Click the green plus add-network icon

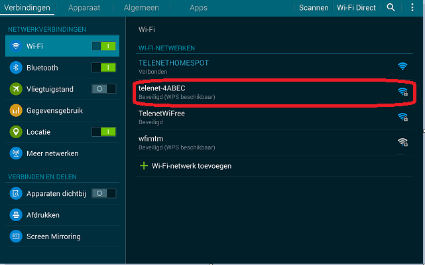144,165
